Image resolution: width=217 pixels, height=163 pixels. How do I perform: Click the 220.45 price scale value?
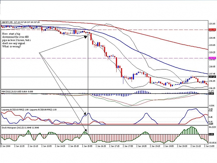tap(212, 38)
